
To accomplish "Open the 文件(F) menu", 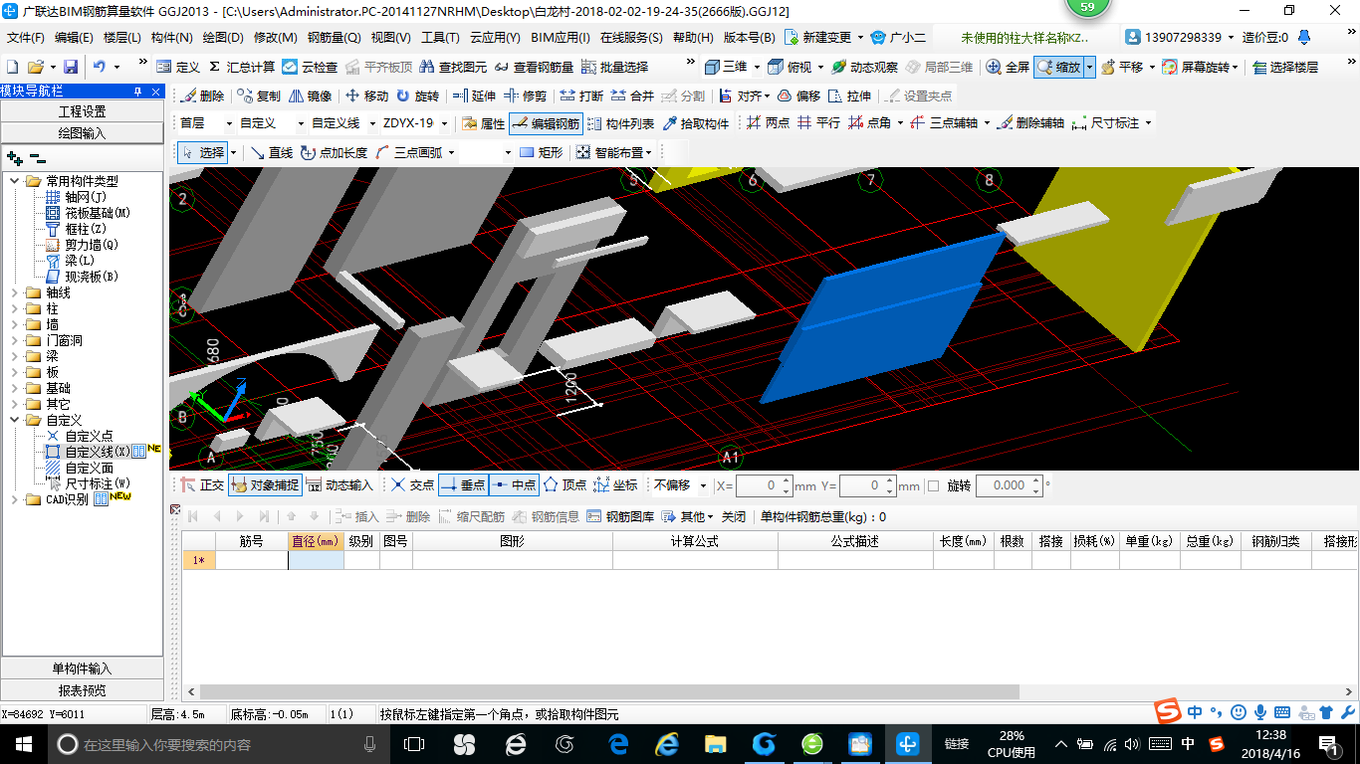I will [26, 38].
